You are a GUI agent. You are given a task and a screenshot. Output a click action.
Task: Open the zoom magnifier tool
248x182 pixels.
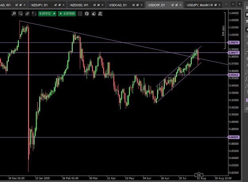tap(14, 14)
